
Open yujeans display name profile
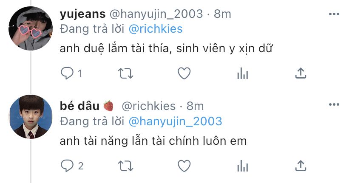click(x=82, y=14)
